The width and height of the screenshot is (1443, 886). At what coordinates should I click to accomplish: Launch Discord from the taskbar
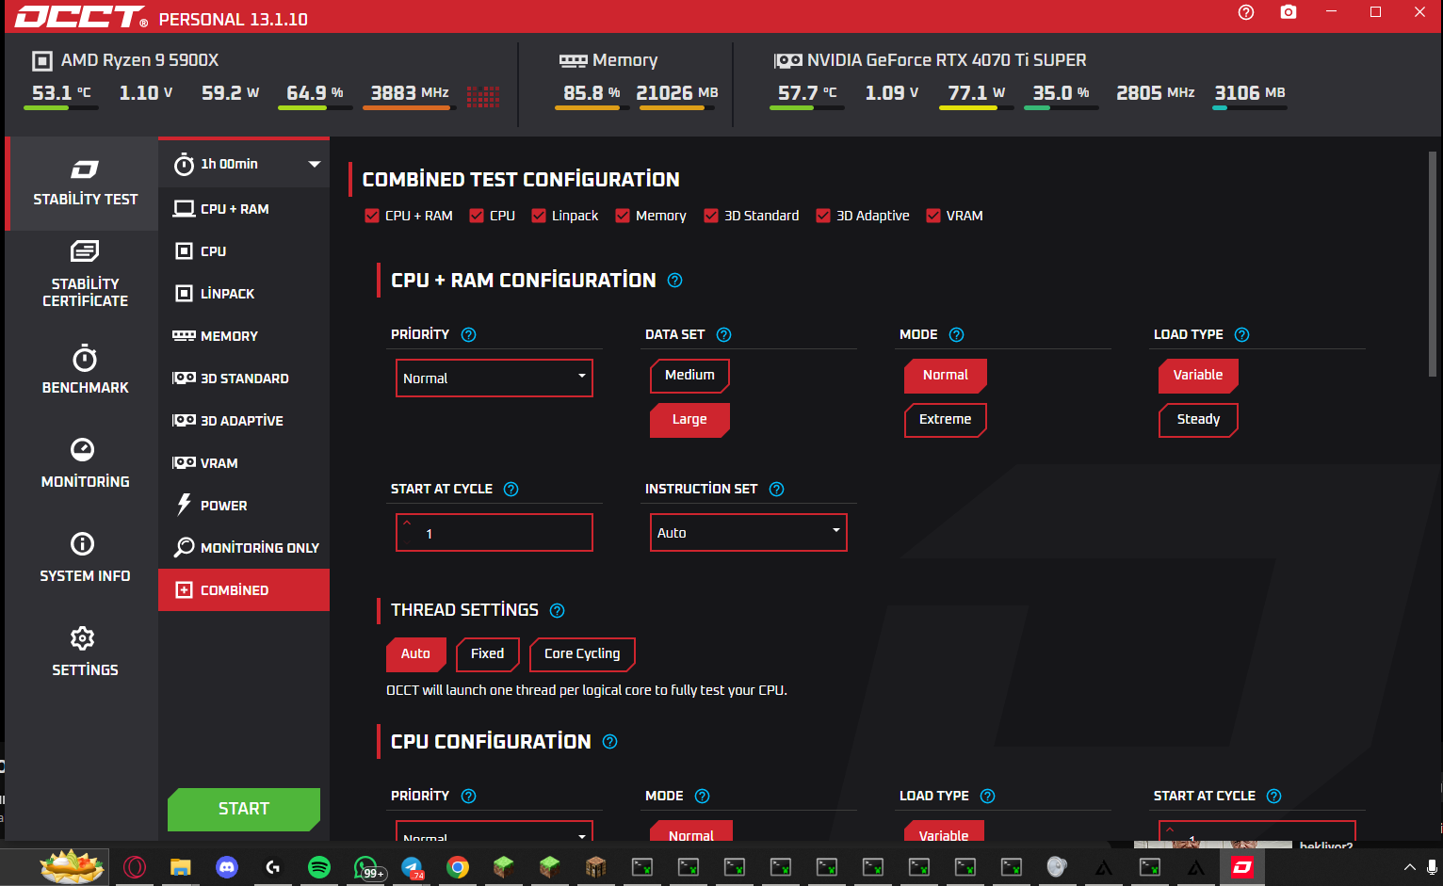coord(227,867)
